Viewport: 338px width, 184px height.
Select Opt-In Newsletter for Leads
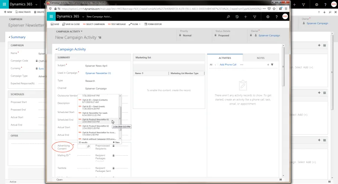pyautogui.click(x=98, y=114)
